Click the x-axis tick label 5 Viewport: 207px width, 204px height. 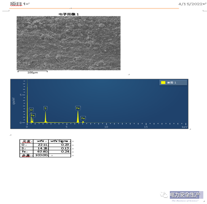click(67, 127)
